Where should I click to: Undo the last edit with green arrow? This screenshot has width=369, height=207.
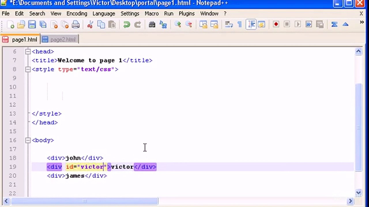click(x=126, y=25)
